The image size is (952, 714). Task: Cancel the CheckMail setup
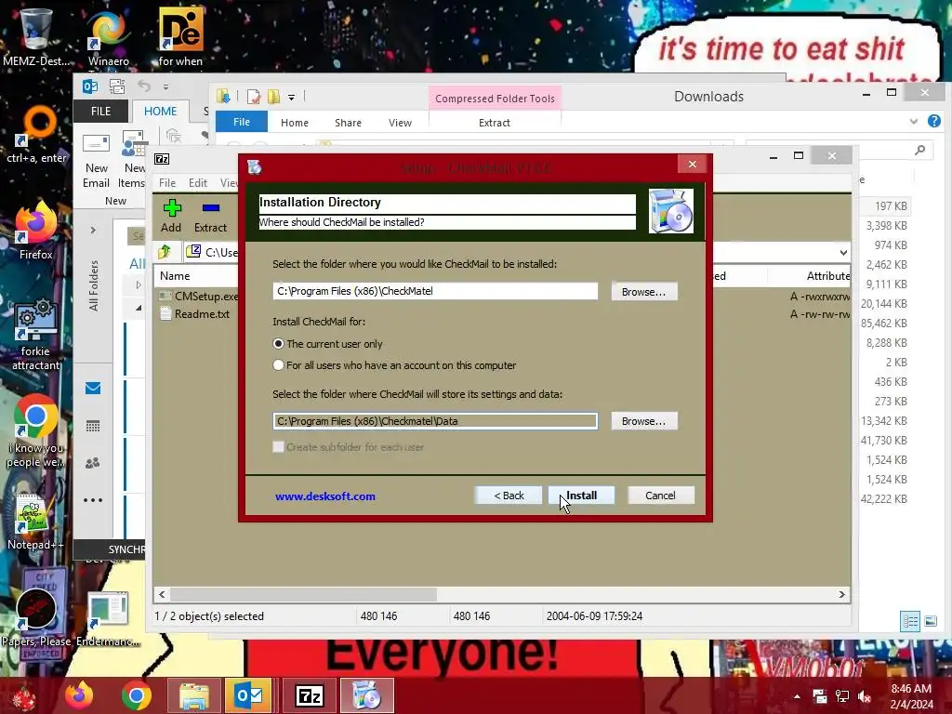(x=661, y=496)
